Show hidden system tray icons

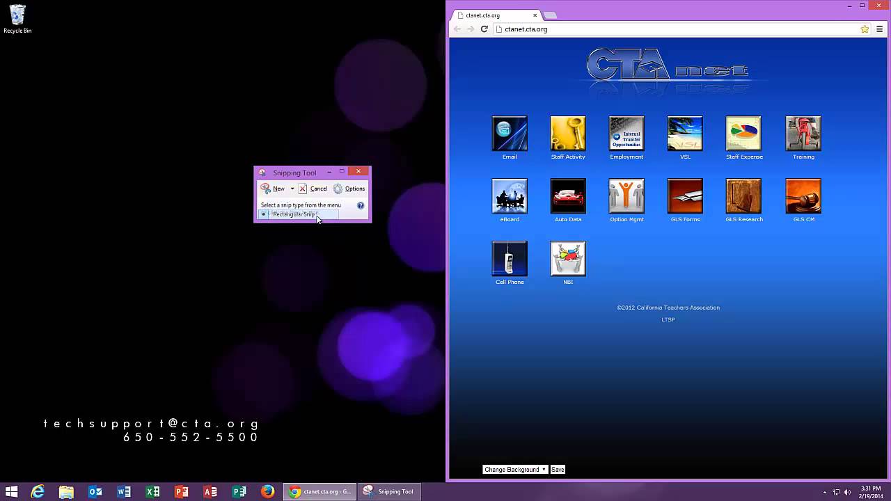coord(825,492)
